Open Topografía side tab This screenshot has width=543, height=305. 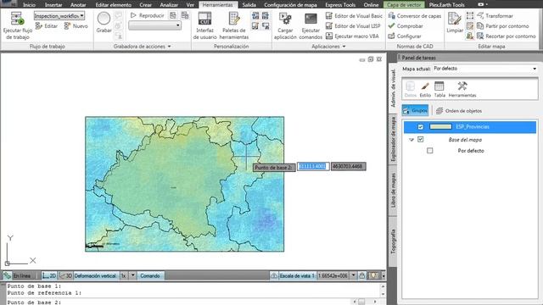tap(393, 241)
